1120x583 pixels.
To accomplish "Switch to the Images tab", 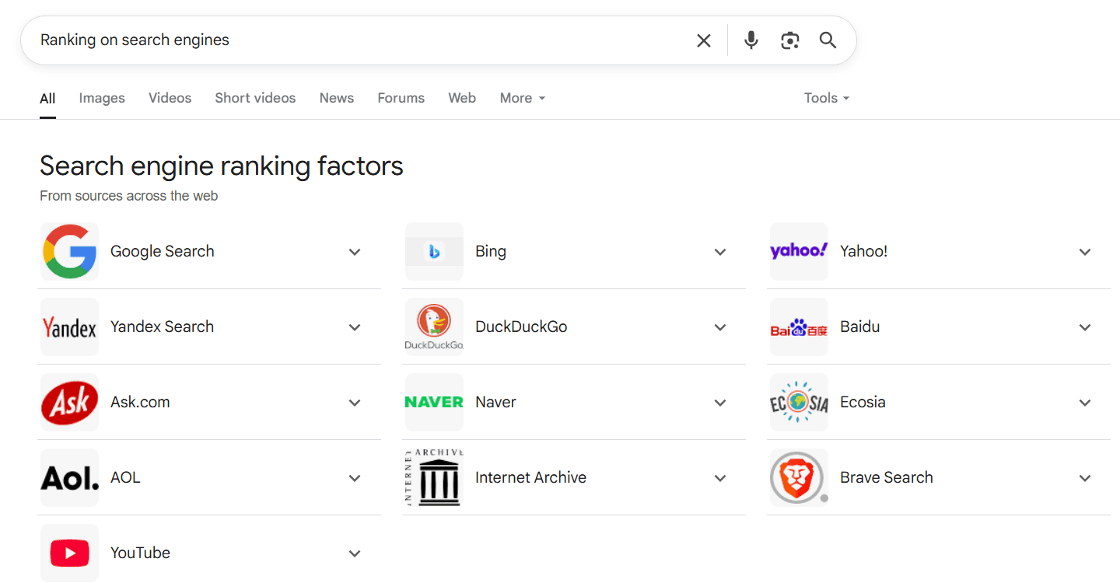I will [102, 98].
